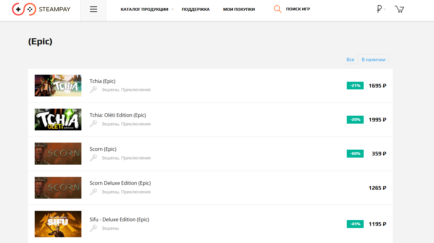Click the key icon under Scorn Deluxe Edition
Viewport: 434px width, 243px height.
pos(93,192)
